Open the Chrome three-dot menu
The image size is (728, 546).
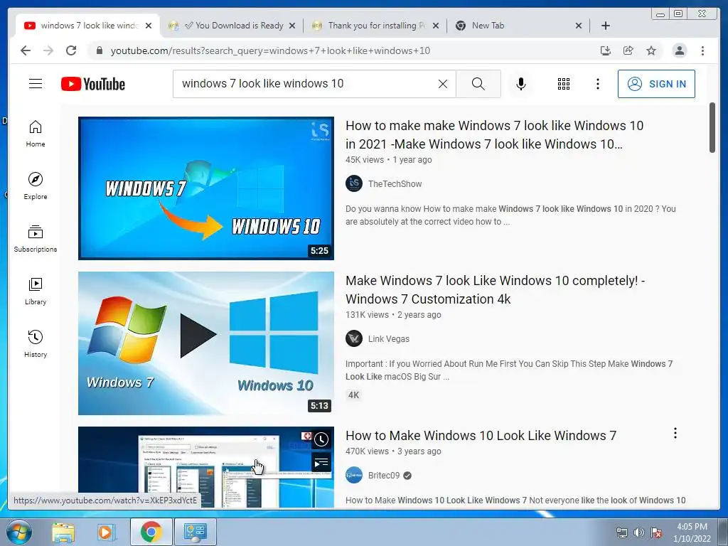tap(702, 50)
